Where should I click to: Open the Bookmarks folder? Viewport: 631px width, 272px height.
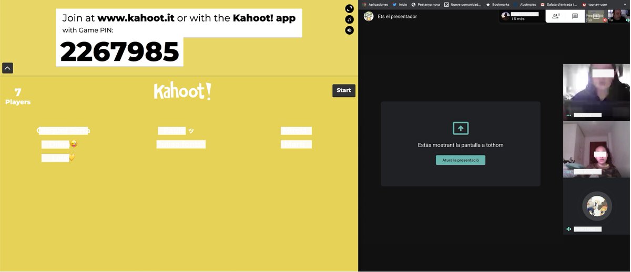[497, 4]
